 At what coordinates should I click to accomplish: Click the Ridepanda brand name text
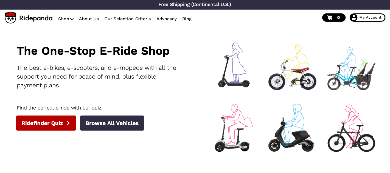pyautogui.click(x=36, y=18)
